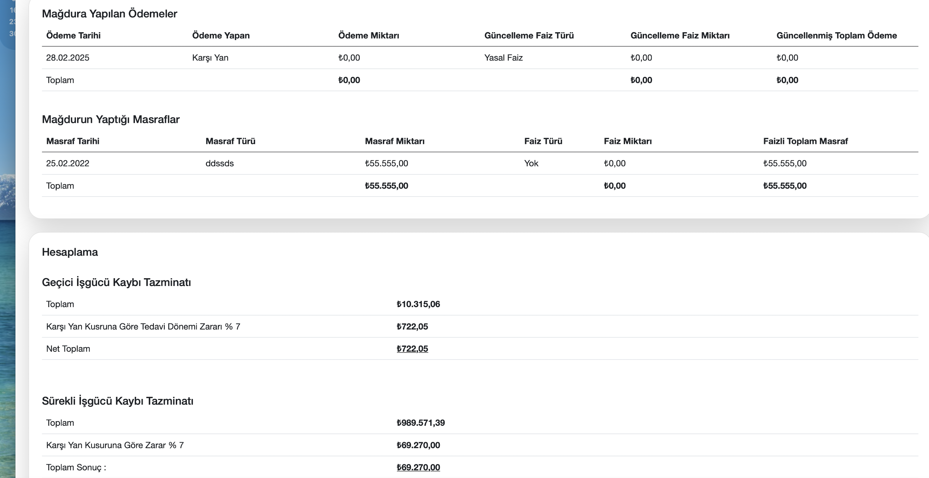Click the Ödeme Yapan column header
929x478 pixels.
tap(221, 35)
